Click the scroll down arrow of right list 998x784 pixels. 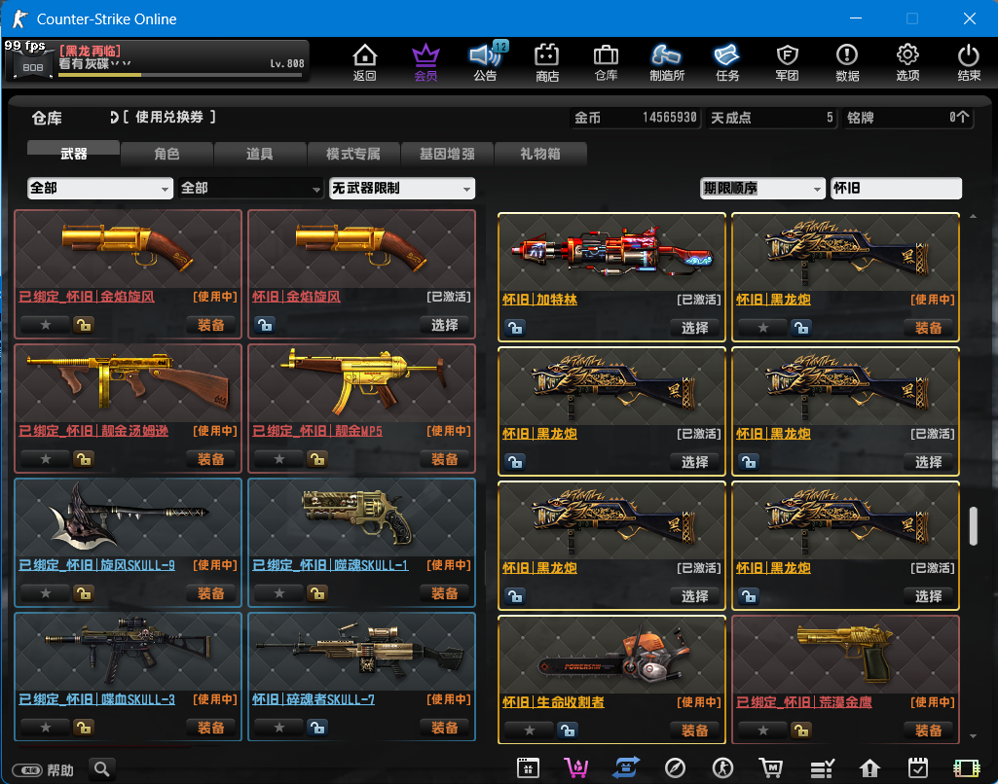pyautogui.click(x=973, y=736)
